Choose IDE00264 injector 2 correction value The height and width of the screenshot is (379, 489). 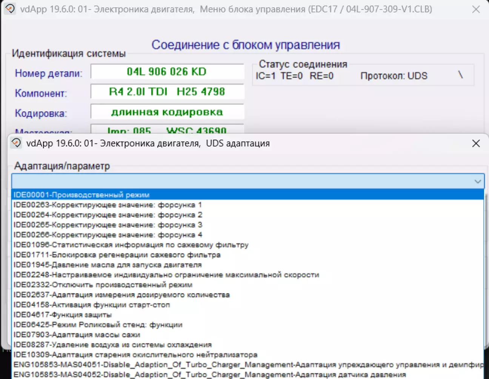pos(108,215)
